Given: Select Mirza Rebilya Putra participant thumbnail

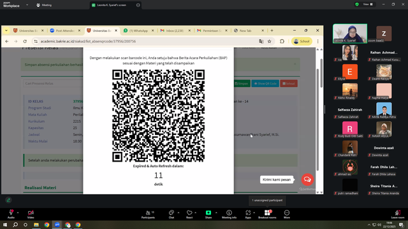Looking at the screenshot, I should pos(384,110).
